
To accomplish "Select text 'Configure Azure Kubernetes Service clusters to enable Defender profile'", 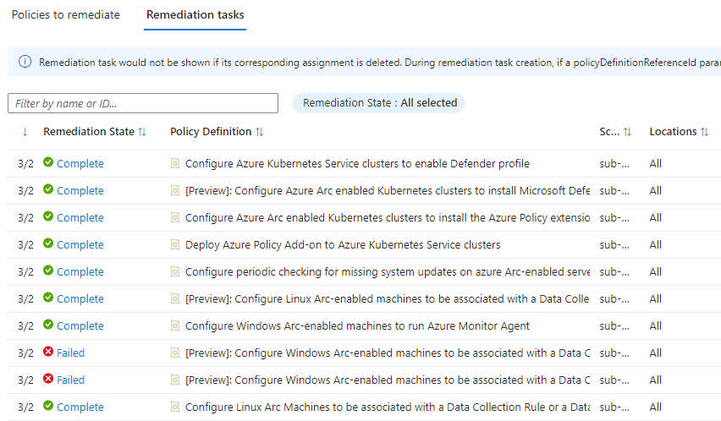I will pyautogui.click(x=357, y=163).
